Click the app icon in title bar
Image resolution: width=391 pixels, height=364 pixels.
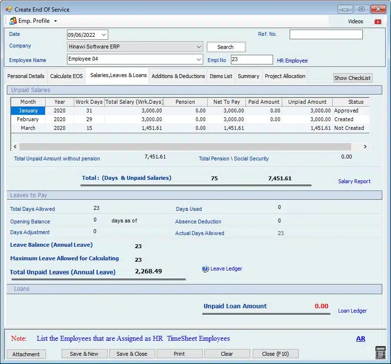9,9
